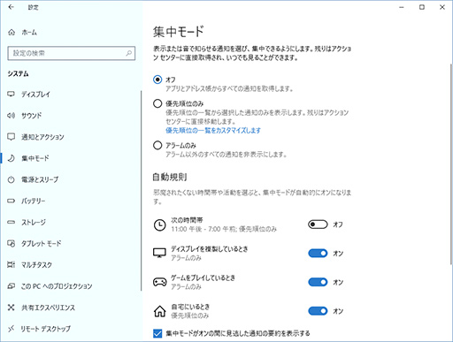Turn off 自宅にいるとき toggle
This screenshot has width=453, height=342.
point(318,311)
